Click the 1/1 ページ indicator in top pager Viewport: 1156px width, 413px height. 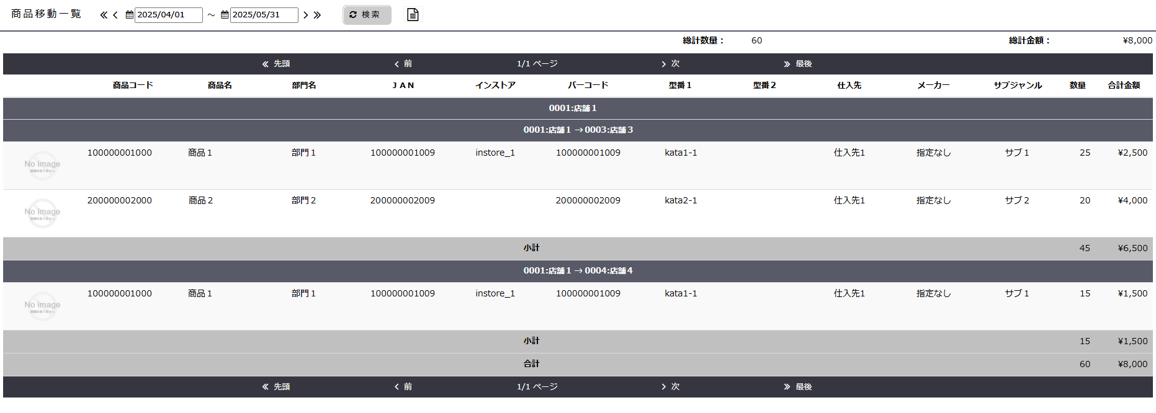pyautogui.click(x=537, y=64)
